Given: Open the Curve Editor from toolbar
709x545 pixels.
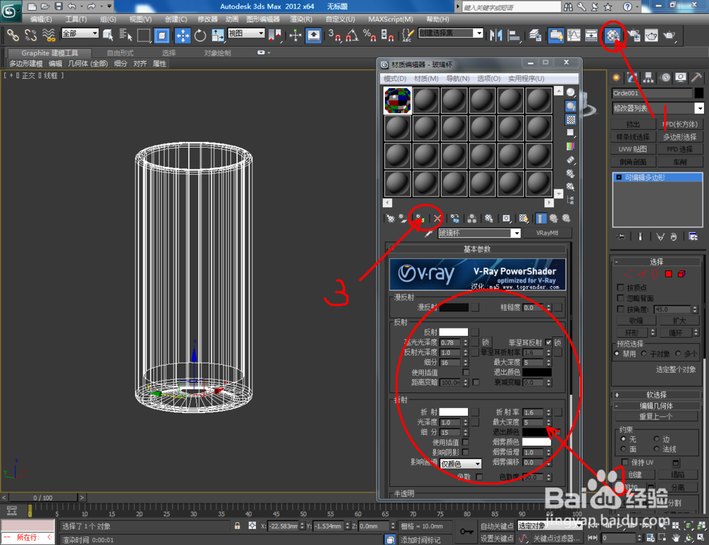Looking at the screenshot, I should click(x=574, y=35).
